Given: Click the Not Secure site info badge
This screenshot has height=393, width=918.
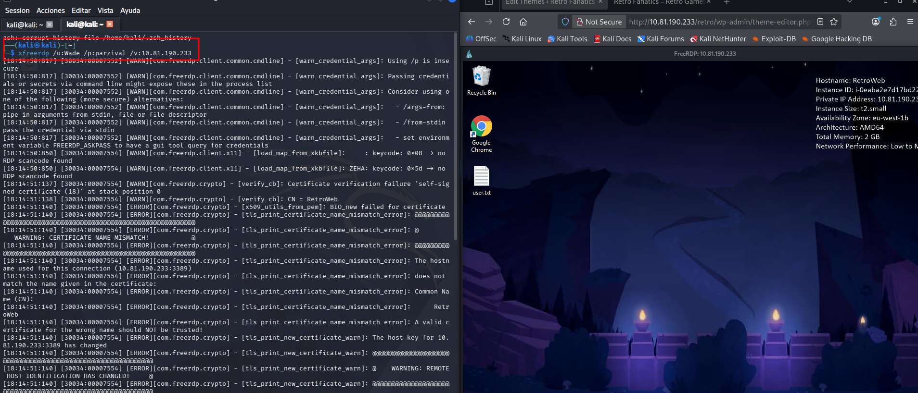Looking at the screenshot, I should pyautogui.click(x=599, y=22).
